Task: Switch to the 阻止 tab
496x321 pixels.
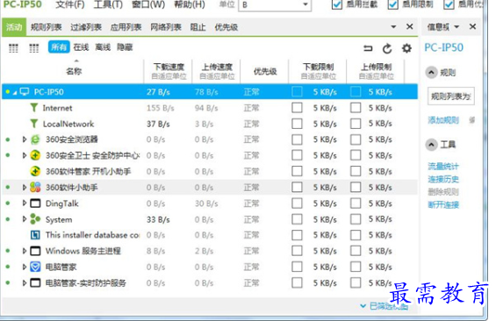Action: [198, 27]
